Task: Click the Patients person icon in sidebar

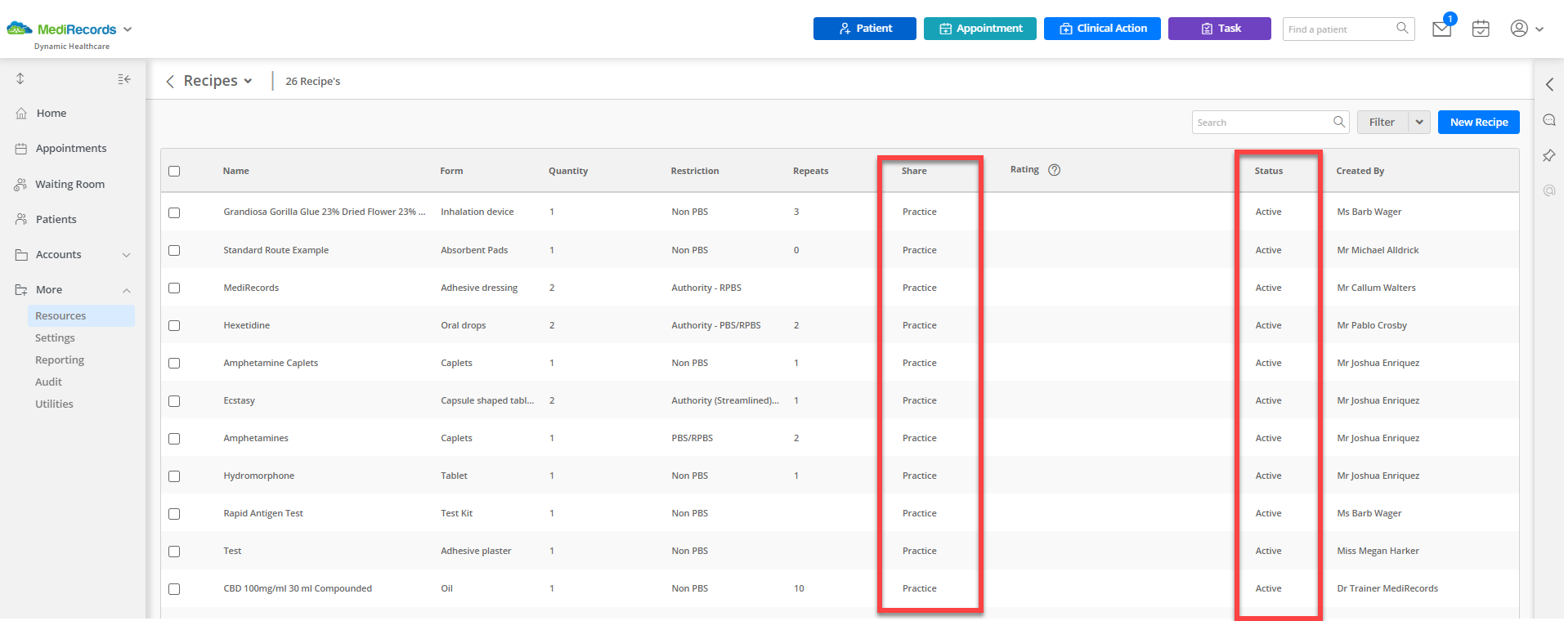Action: point(21,219)
